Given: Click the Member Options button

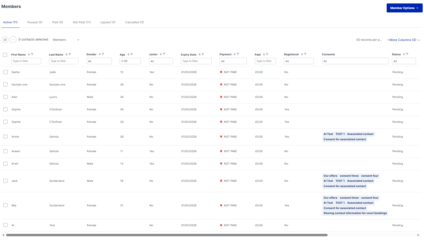Looking at the screenshot, I should (404, 8).
